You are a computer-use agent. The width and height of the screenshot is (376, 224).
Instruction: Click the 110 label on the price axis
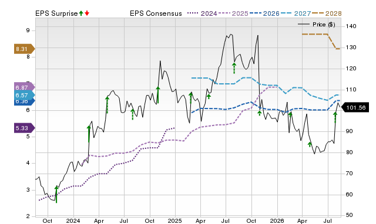click(351, 90)
